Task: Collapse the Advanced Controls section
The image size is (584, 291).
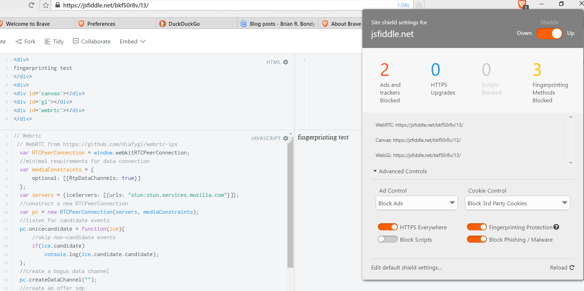Action: 400,171
